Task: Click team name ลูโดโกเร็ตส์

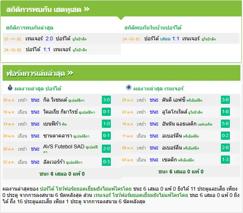Action: pos(174,112)
